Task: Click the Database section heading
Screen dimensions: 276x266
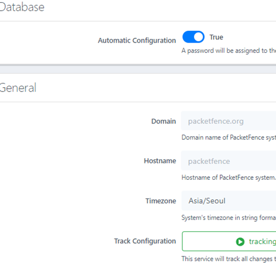Action: [x=22, y=7]
